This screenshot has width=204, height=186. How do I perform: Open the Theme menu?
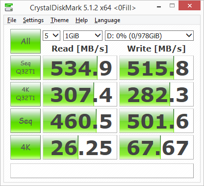pyautogui.click(x=59, y=20)
